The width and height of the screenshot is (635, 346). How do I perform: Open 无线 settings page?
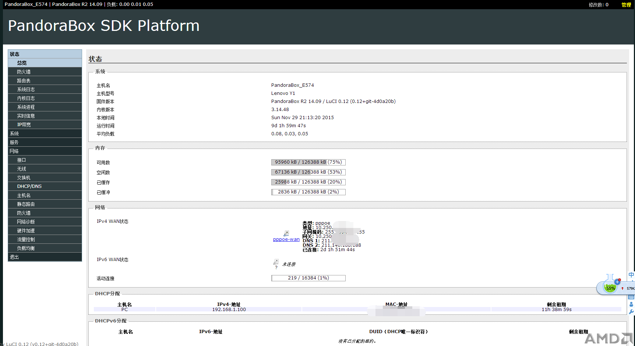(x=45, y=169)
